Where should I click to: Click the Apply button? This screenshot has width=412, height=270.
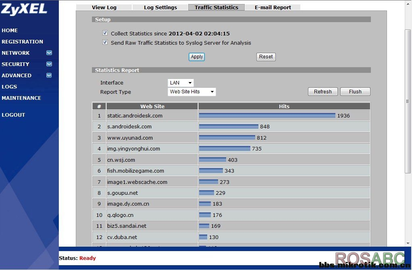(197, 57)
